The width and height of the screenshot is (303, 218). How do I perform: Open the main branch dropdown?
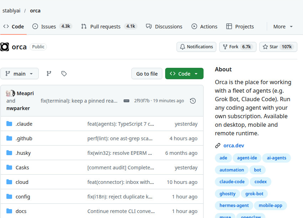(20, 73)
